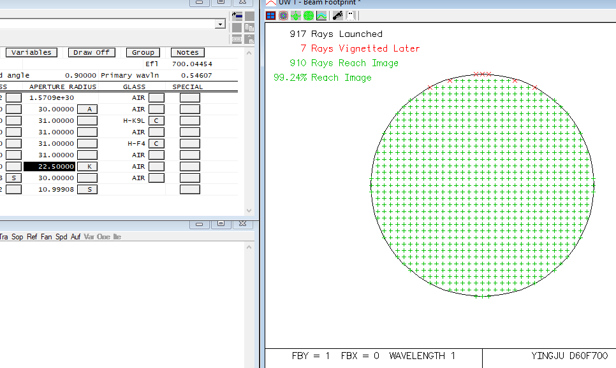Open the Fan menu in the text window
Screen dimensions: 616x368
(46, 237)
